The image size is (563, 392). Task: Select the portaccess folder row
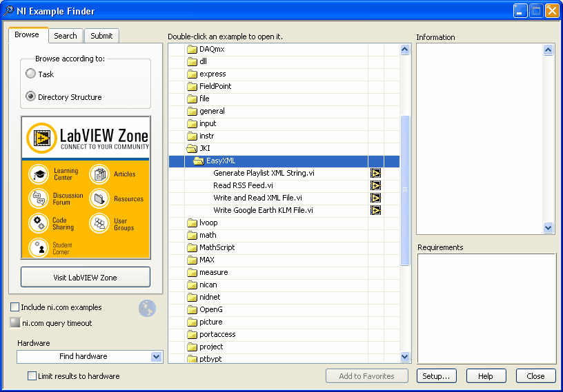click(284, 334)
